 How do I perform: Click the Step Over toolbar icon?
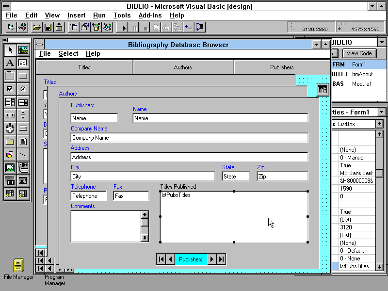click(x=200, y=27)
